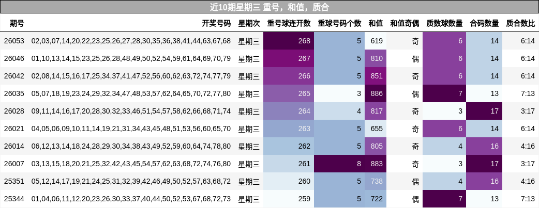
Task: Click the 期号 column header
Action: coord(17,23)
